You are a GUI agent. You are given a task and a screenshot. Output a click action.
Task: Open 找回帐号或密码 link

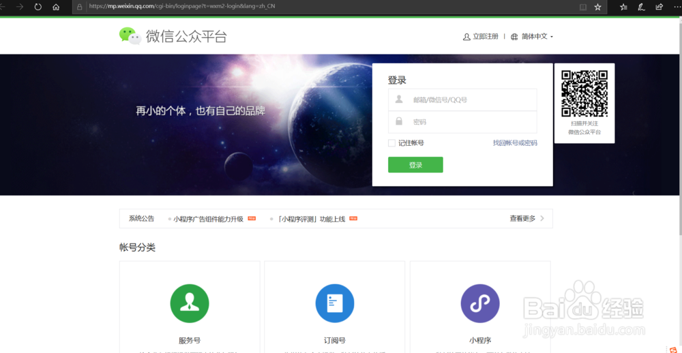tap(515, 143)
